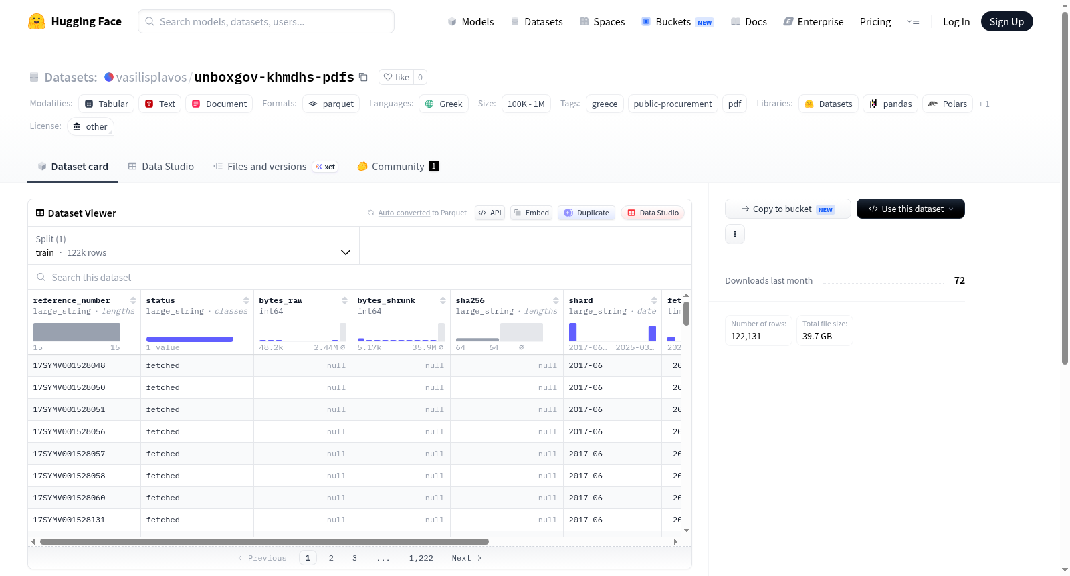Jump to page 1,222
Viewport: 1070px width, 576px height.
click(421, 558)
